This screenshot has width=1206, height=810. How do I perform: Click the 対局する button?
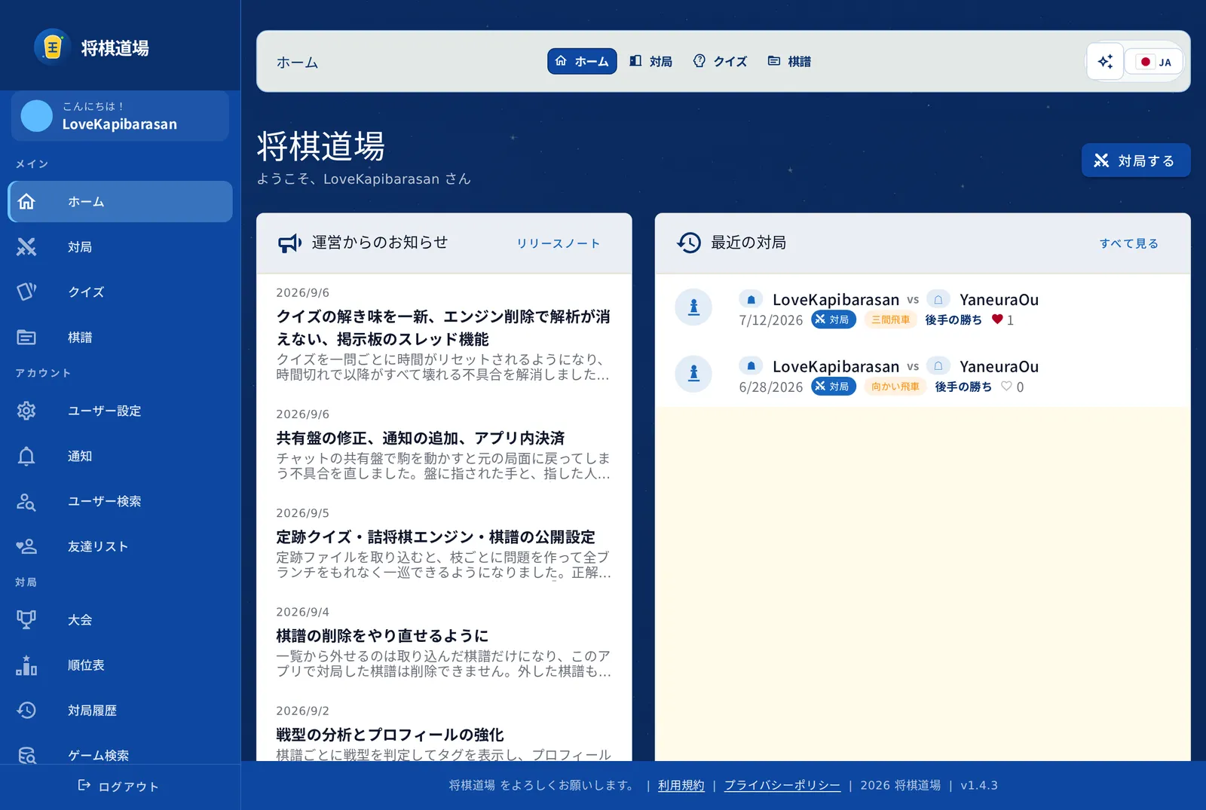point(1136,160)
